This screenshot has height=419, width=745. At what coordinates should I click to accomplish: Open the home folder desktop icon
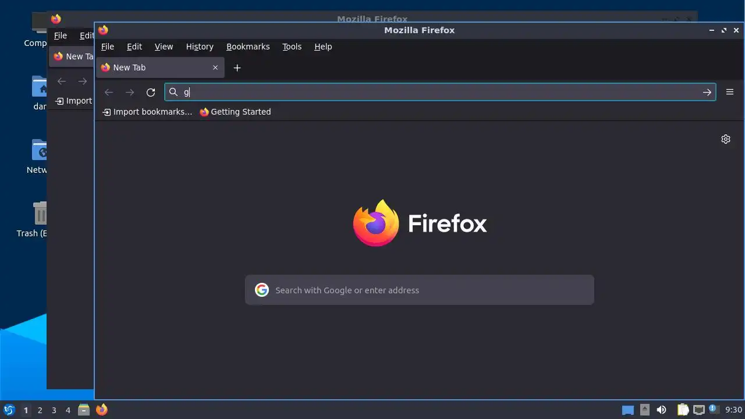pyautogui.click(x=40, y=87)
